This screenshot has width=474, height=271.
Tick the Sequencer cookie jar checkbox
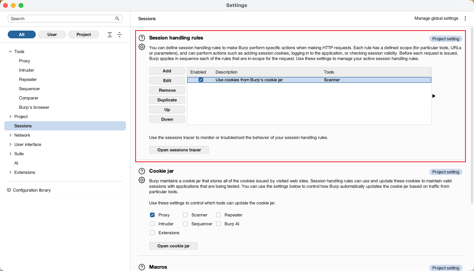(185, 224)
